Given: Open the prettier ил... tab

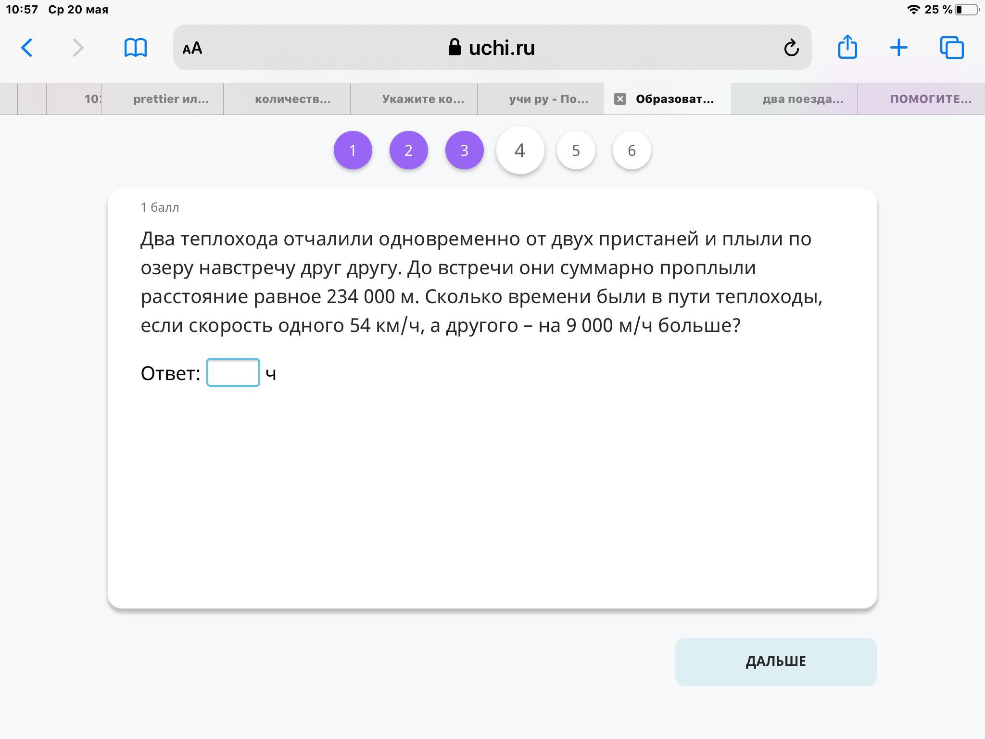Looking at the screenshot, I should 171,99.
